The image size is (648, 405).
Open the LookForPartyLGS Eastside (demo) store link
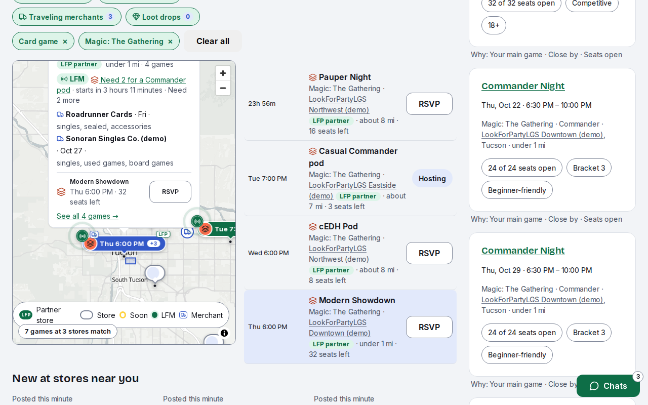[352, 190]
